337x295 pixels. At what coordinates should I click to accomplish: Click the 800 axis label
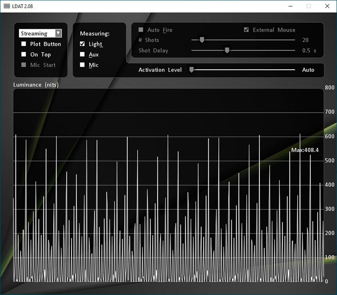[330, 88]
